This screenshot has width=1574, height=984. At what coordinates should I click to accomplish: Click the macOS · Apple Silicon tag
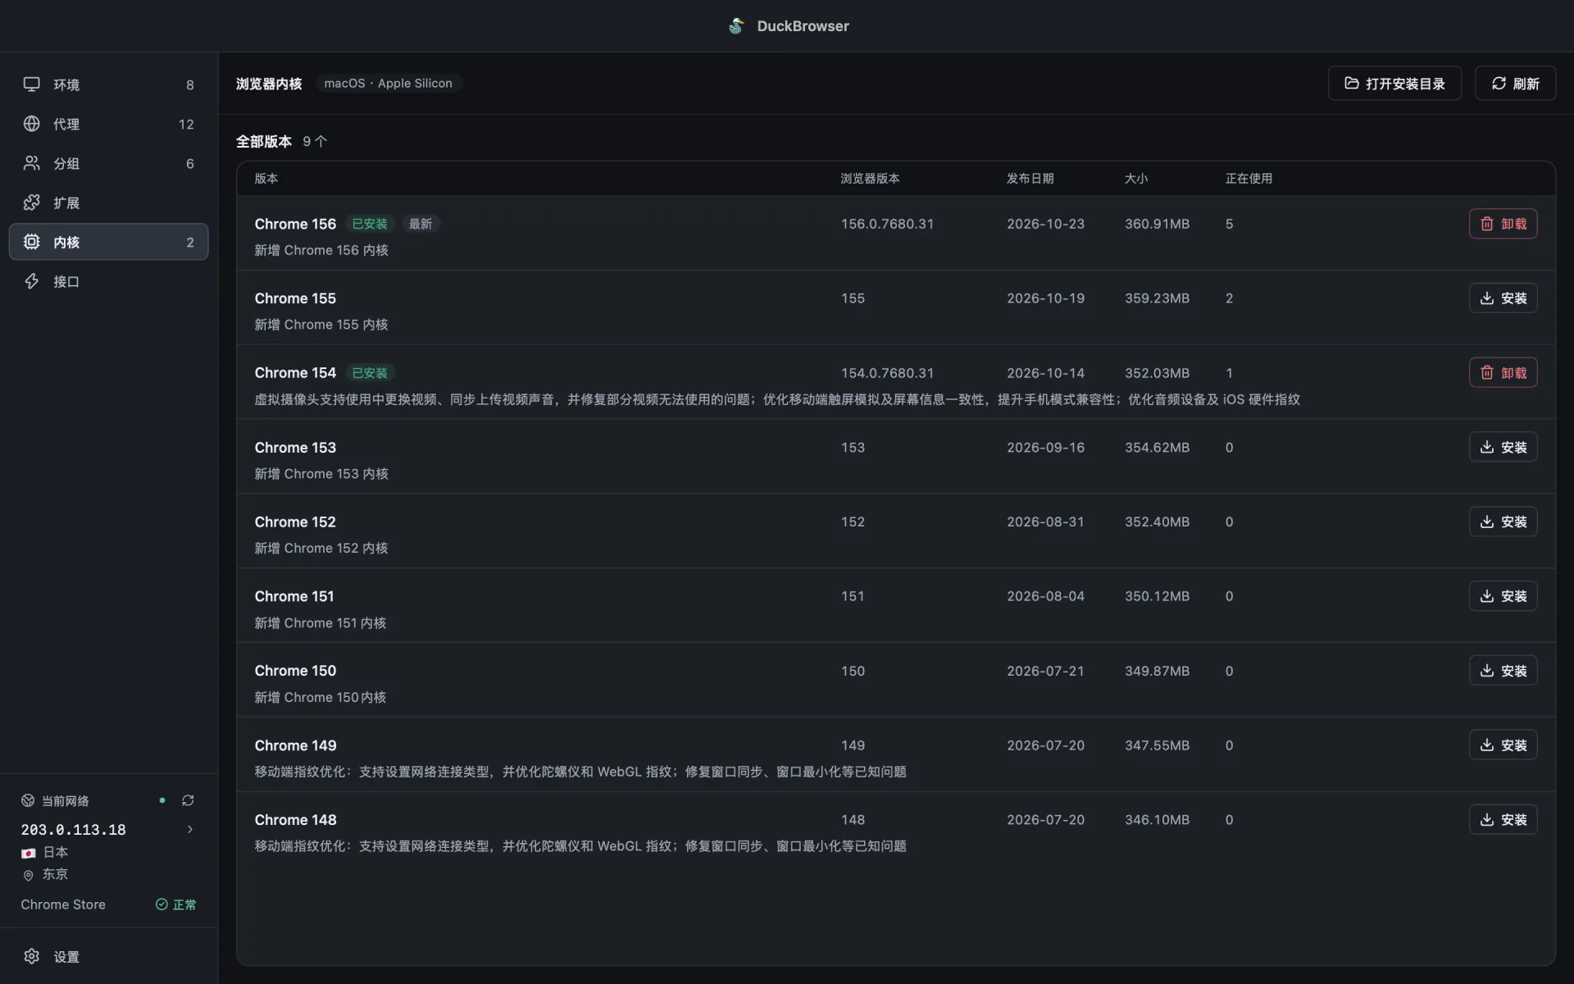click(x=388, y=84)
